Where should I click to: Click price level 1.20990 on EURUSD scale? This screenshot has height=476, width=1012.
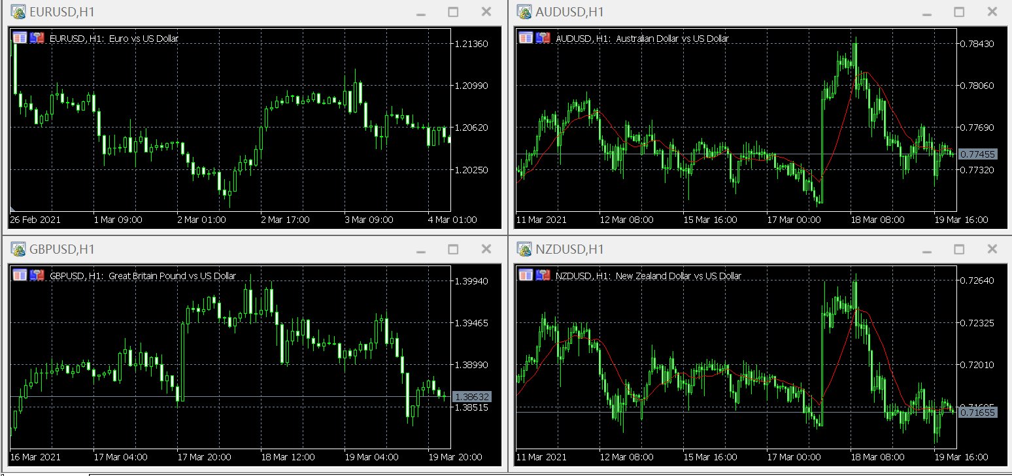[472, 86]
